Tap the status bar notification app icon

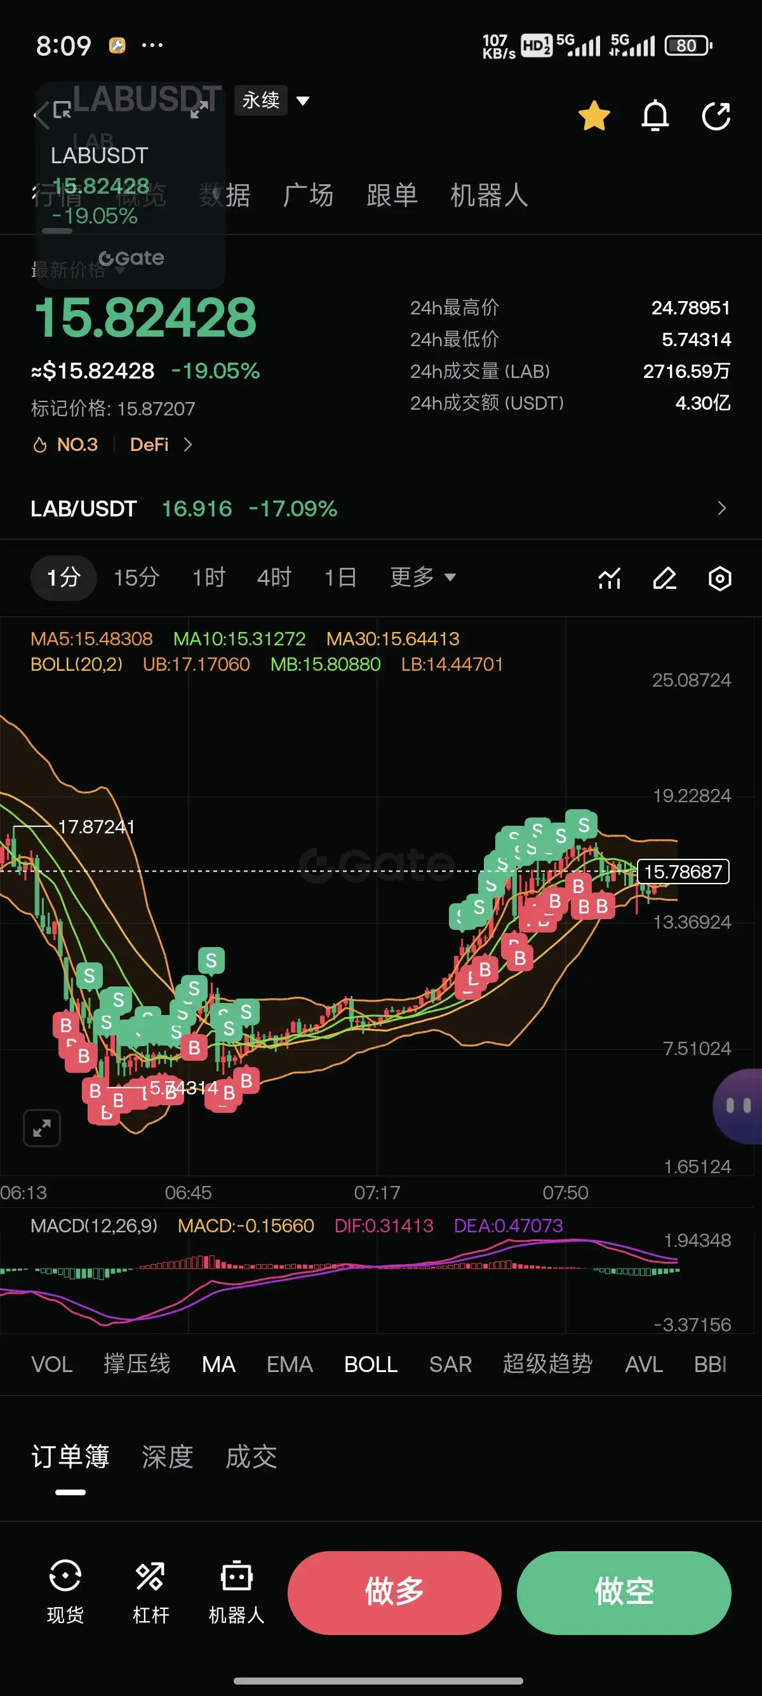[x=117, y=46]
